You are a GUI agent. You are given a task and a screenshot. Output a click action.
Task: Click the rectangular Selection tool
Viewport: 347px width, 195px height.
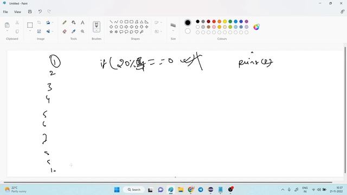[30, 25]
